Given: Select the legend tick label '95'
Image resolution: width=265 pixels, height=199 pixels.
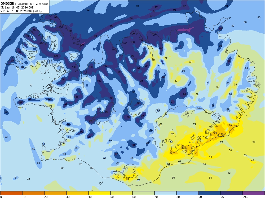Looking at the screenshot, I should click(222, 197).
